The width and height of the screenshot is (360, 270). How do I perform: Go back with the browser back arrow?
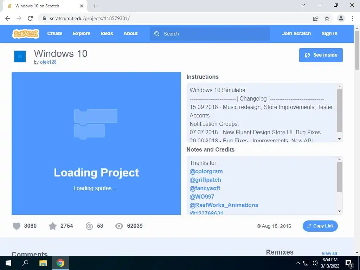pyautogui.click(x=8, y=18)
